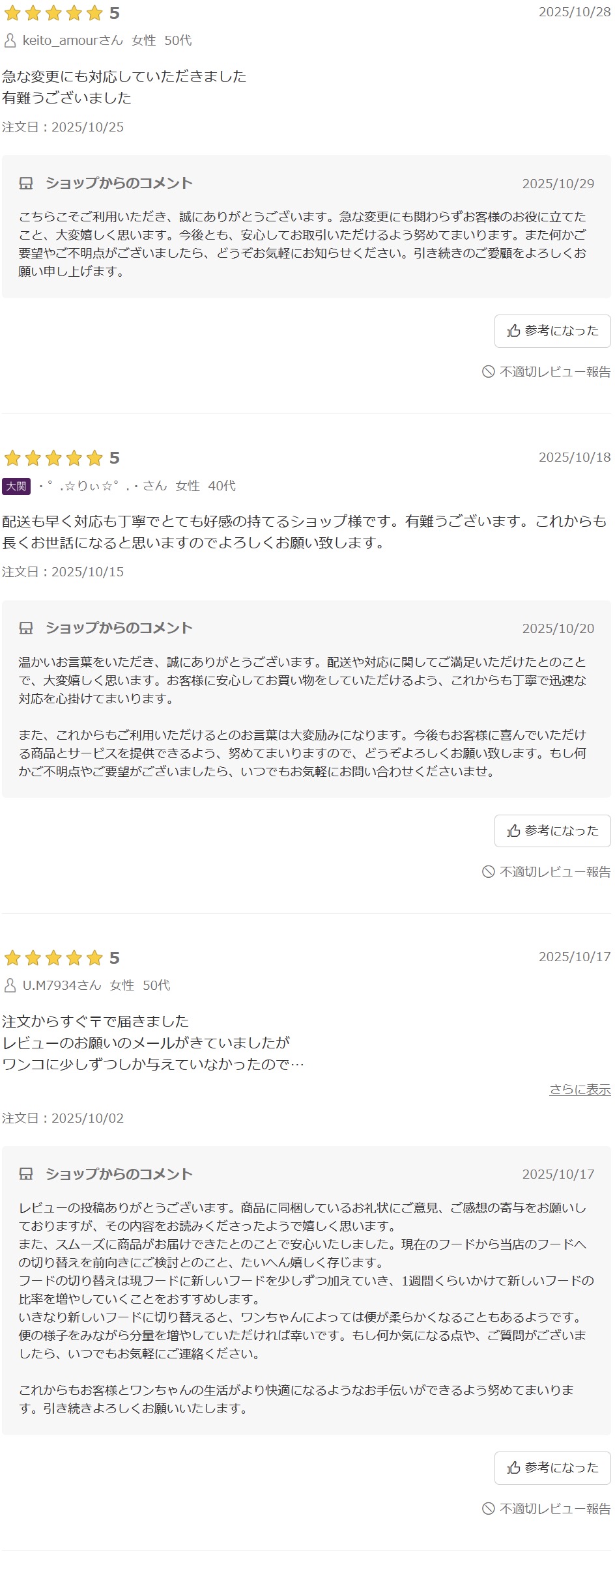This screenshot has height=1572, width=615.
Task: Click thumbs-up icon on the 2025/10/18 review
Action: tap(514, 831)
